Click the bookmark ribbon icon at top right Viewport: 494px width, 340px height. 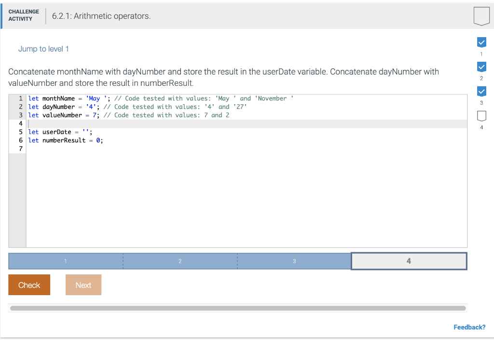click(481, 16)
